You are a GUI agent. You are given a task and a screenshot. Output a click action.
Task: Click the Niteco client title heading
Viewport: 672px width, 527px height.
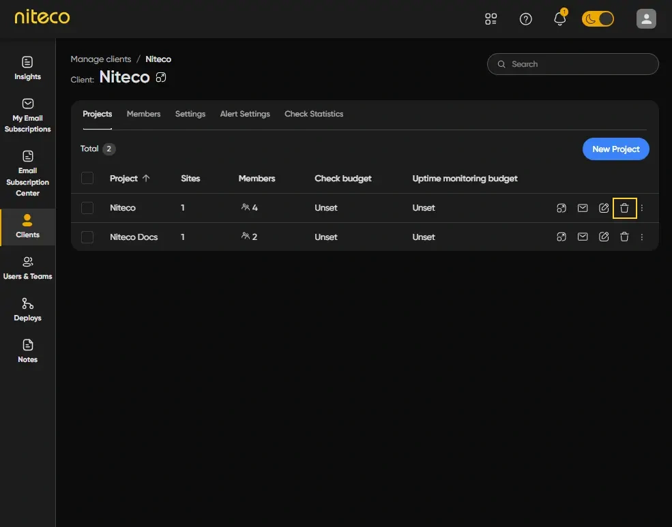(x=124, y=77)
